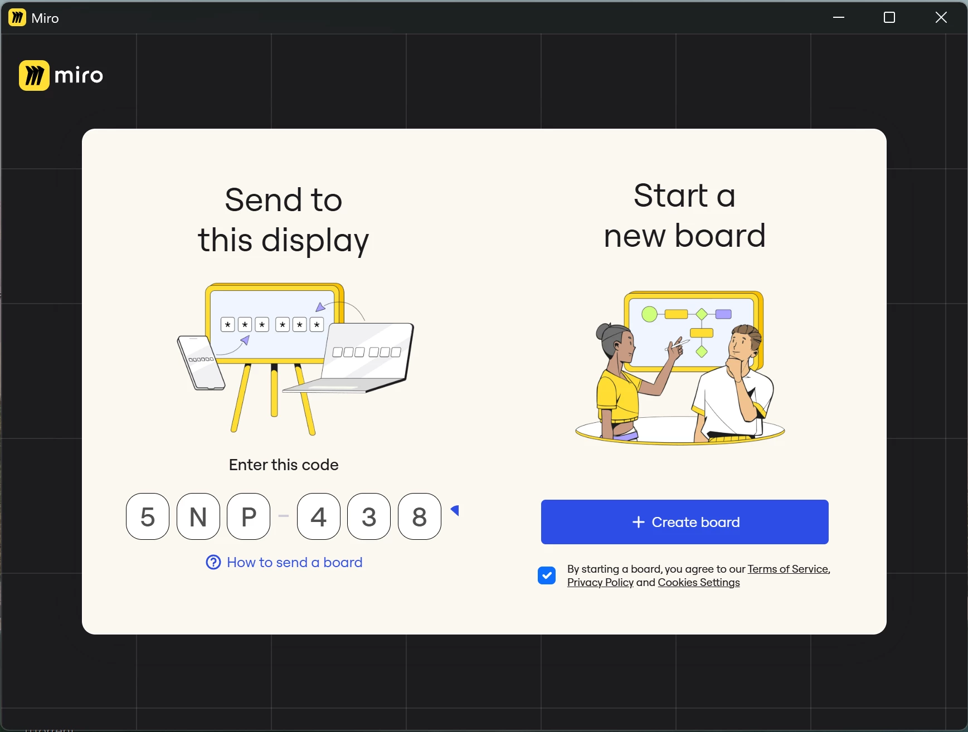Click the Start a new board illustration
Image resolution: width=968 pixels, height=732 pixels.
tap(680, 368)
